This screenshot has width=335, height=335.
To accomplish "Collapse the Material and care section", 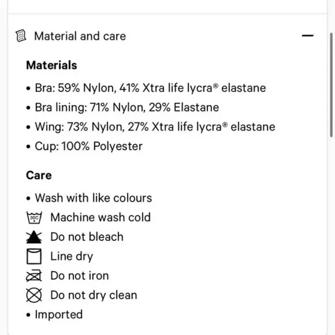I will 307,36.
